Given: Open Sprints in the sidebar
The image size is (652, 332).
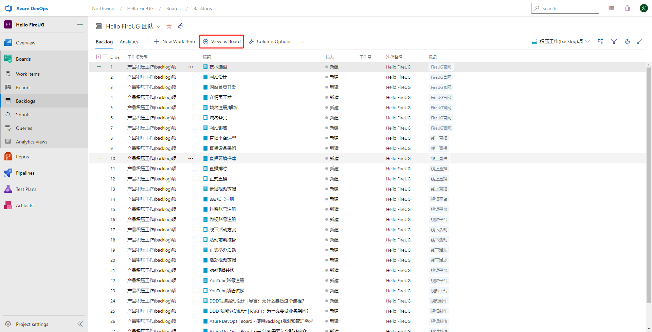Looking at the screenshot, I should click(x=23, y=115).
